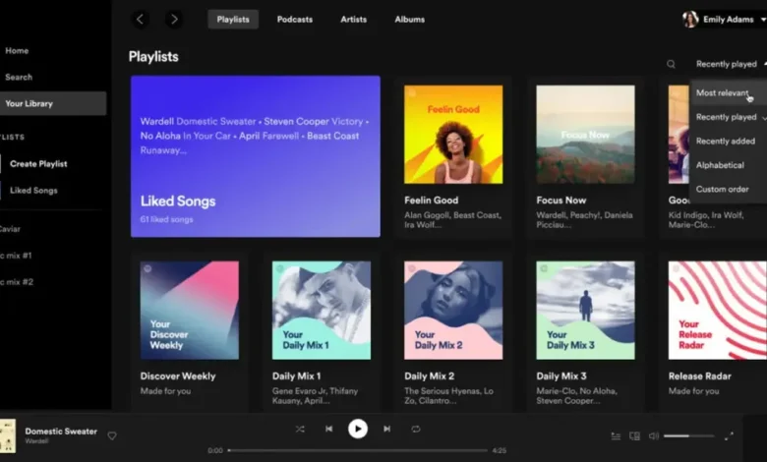Image resolution: width=767 pixels, height=462 pixels.
Task: Open the play queue icon
Action: coord(616,435)
